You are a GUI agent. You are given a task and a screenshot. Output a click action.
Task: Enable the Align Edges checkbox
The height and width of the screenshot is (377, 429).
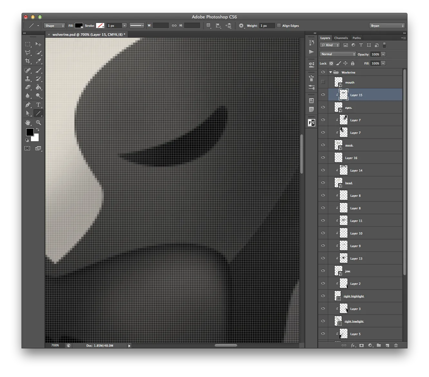(x=279, y=25)
